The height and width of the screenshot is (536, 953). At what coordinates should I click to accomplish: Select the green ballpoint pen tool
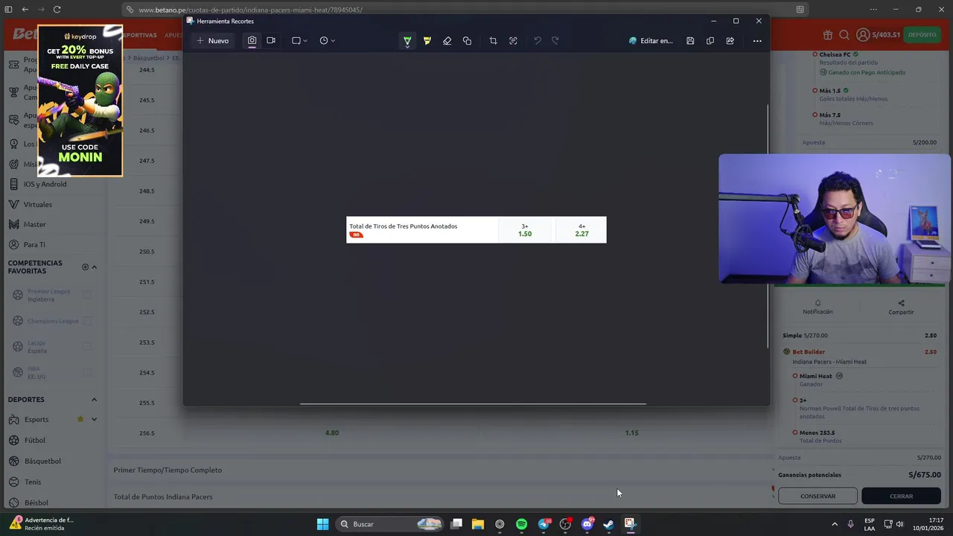click(407, 41)
